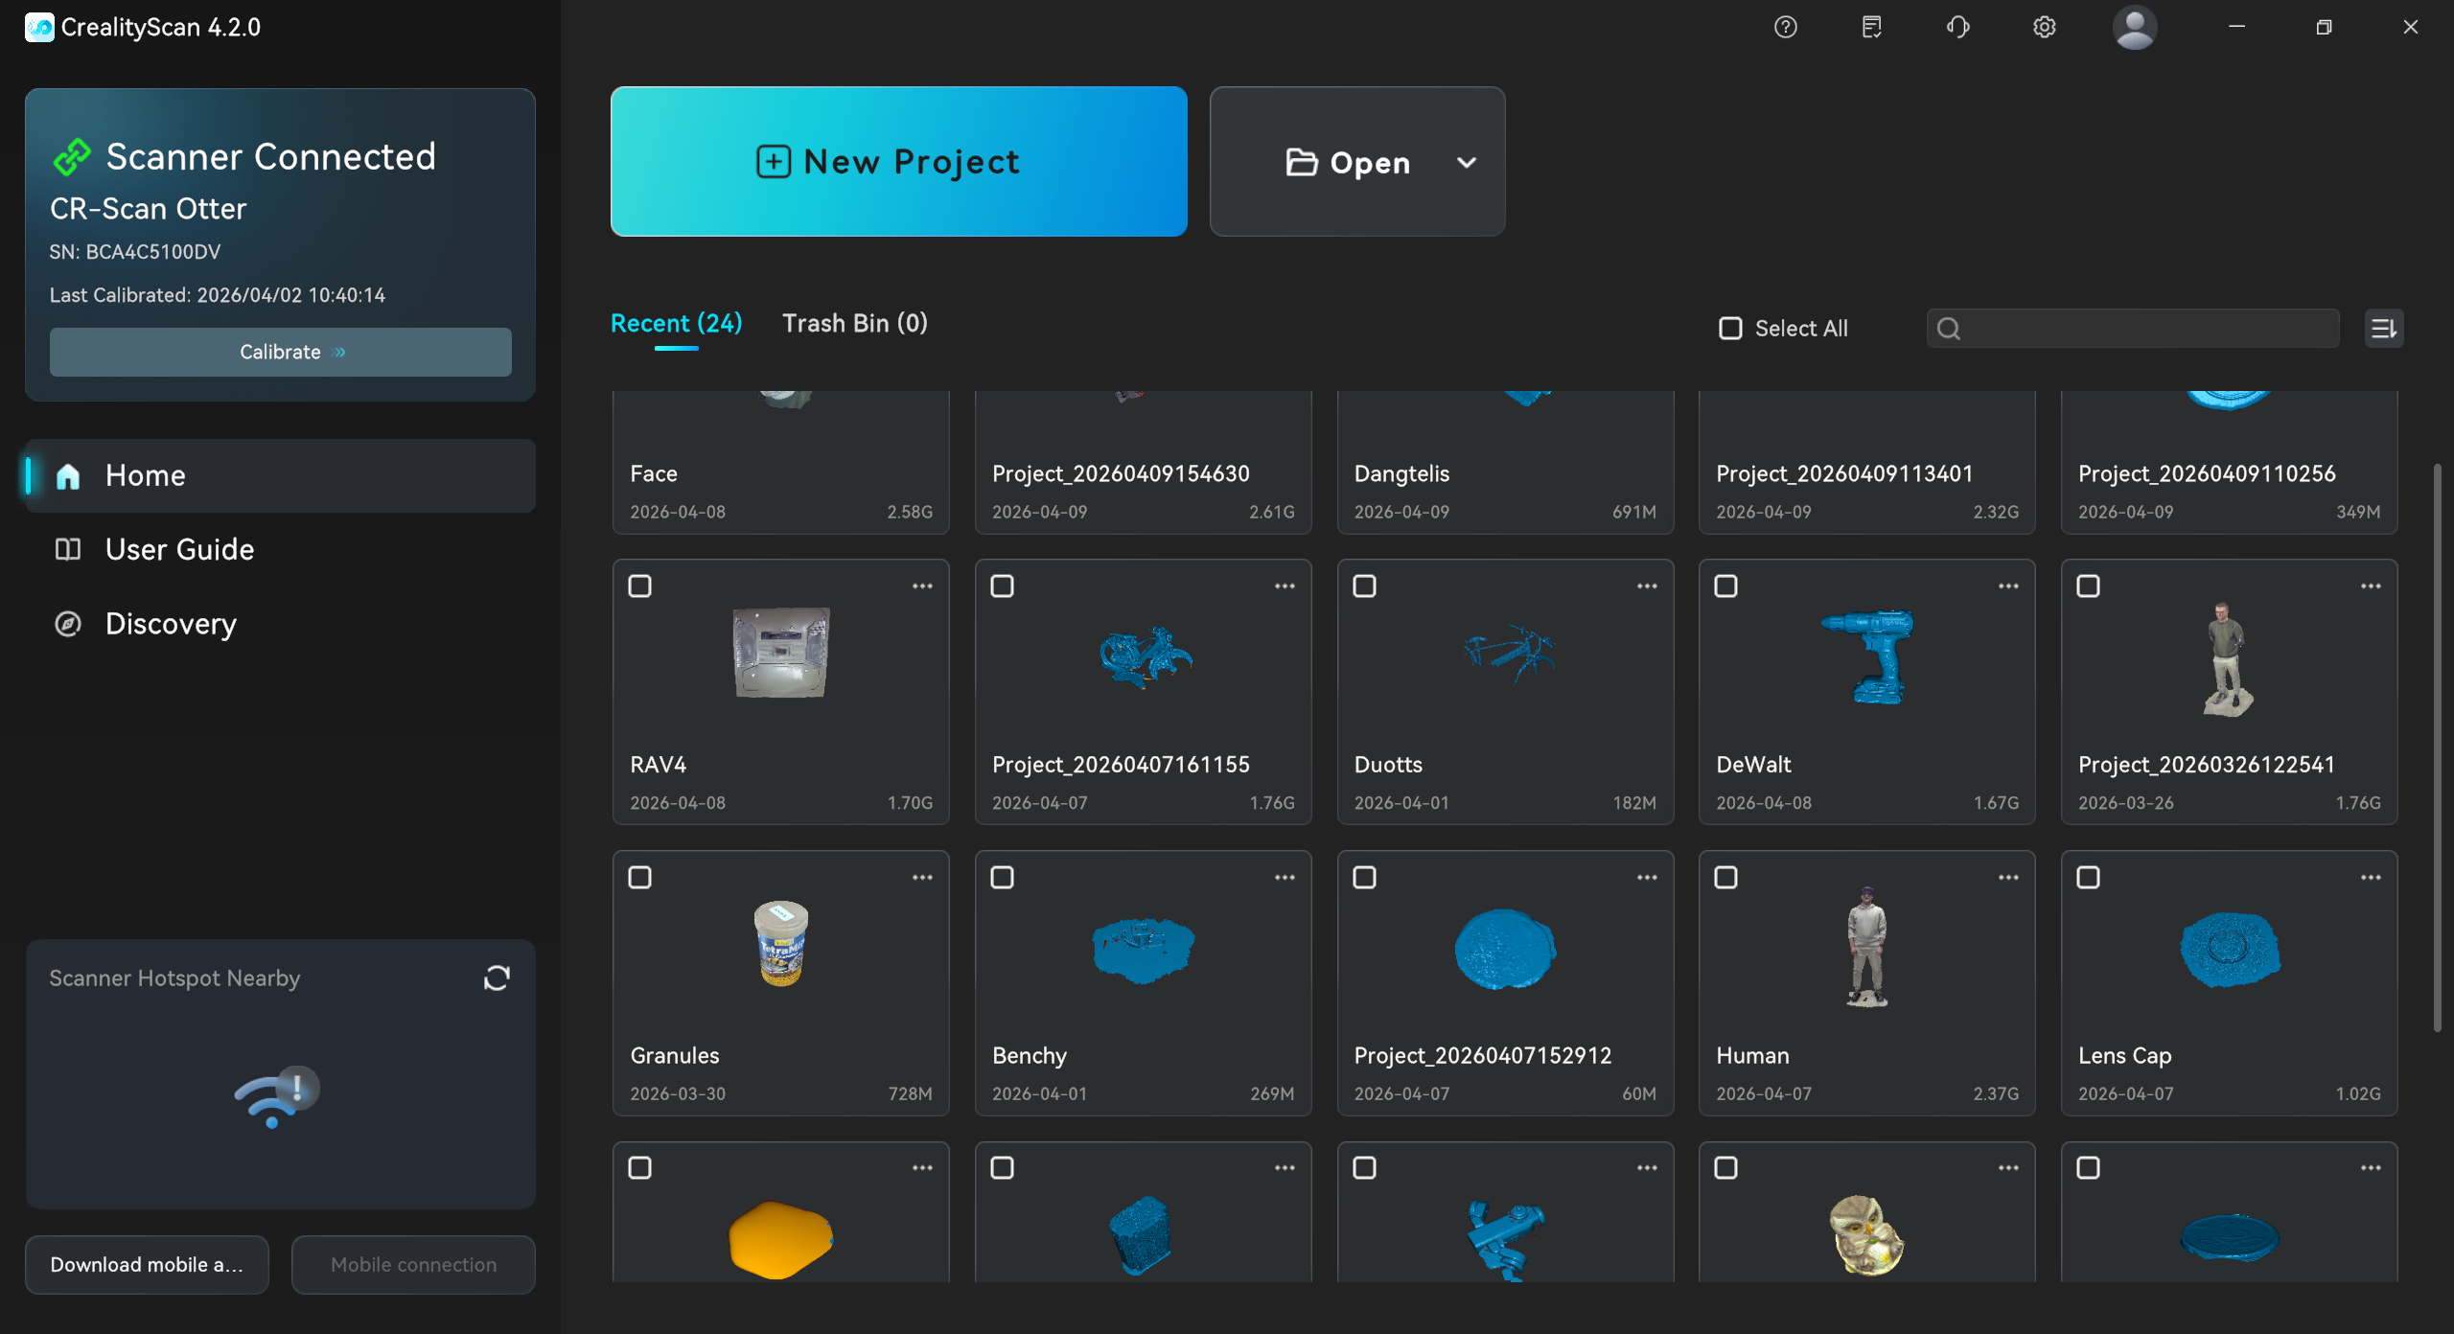Image resolution: width=2454 pixels, height=1334 pixels.
Task: Select the DeWalt project checkbox
Action: [1725, 586]
